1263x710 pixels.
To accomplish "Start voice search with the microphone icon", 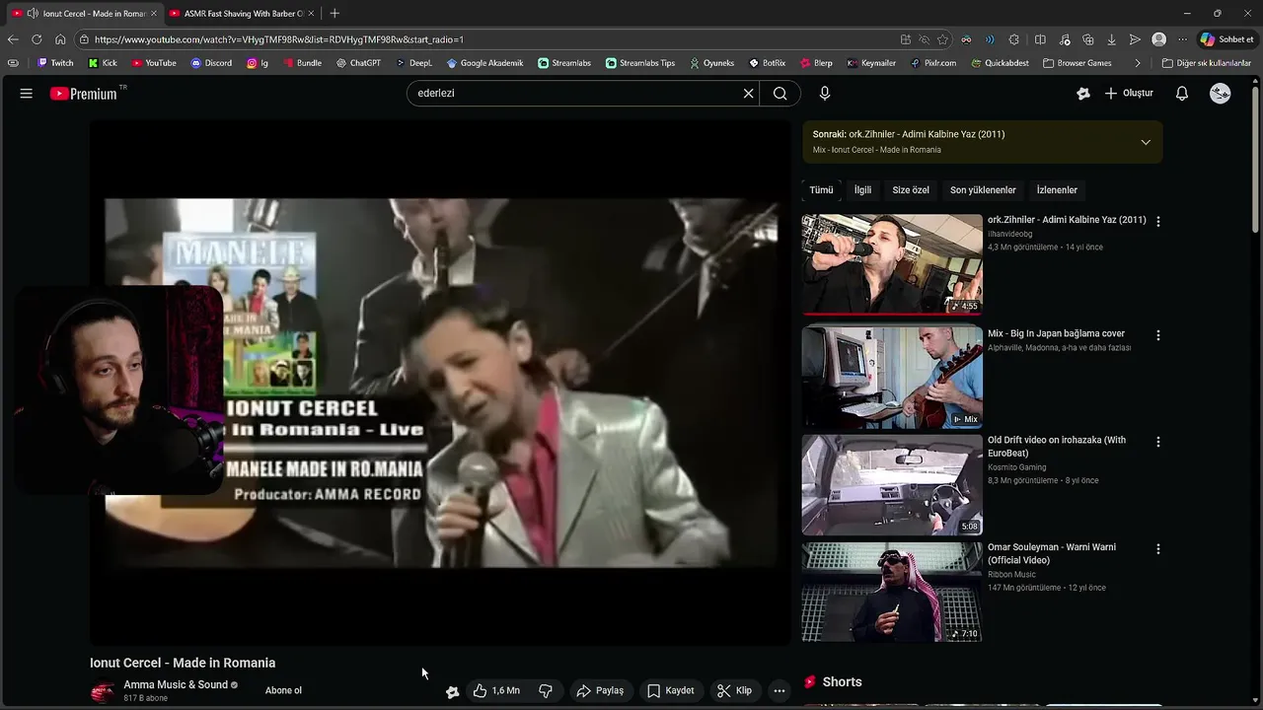I will coord(825,94).
